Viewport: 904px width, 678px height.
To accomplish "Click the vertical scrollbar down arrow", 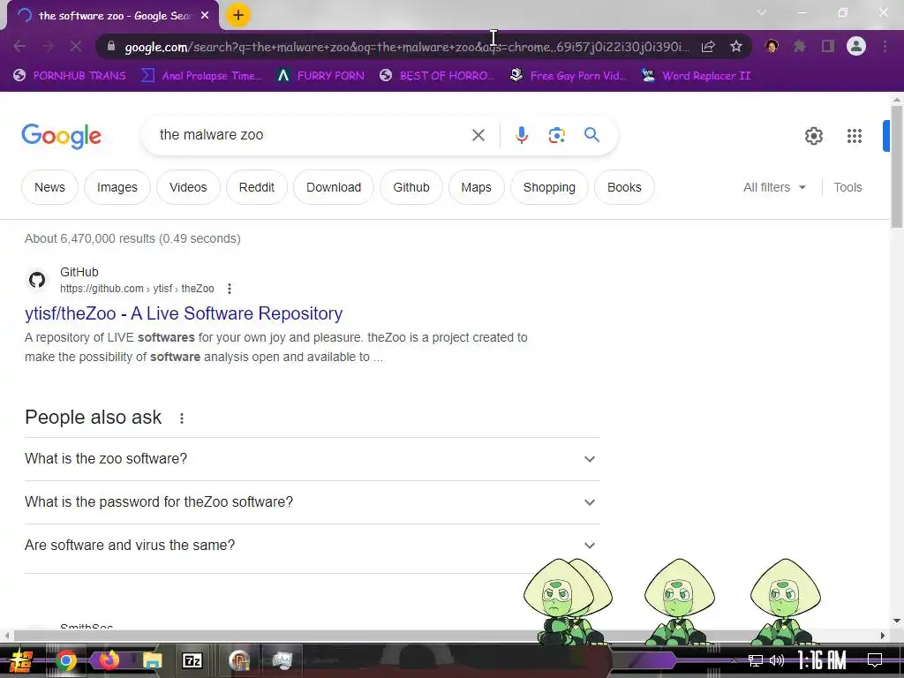I will 896,621.
